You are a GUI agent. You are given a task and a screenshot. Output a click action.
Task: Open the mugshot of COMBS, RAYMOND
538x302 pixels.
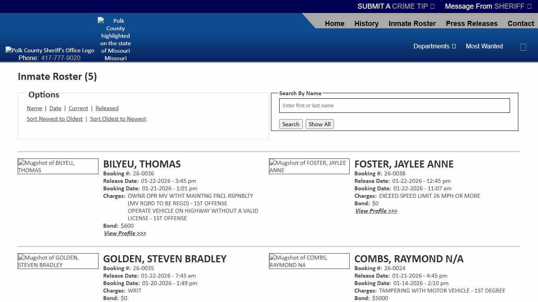click(x=309, y=261)
